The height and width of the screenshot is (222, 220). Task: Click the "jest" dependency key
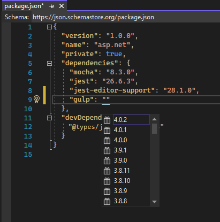[x=81, y=81]
